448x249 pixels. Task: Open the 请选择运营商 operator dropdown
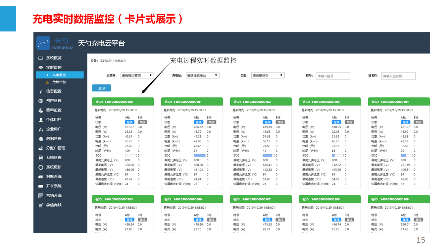[x=137, y=76]
